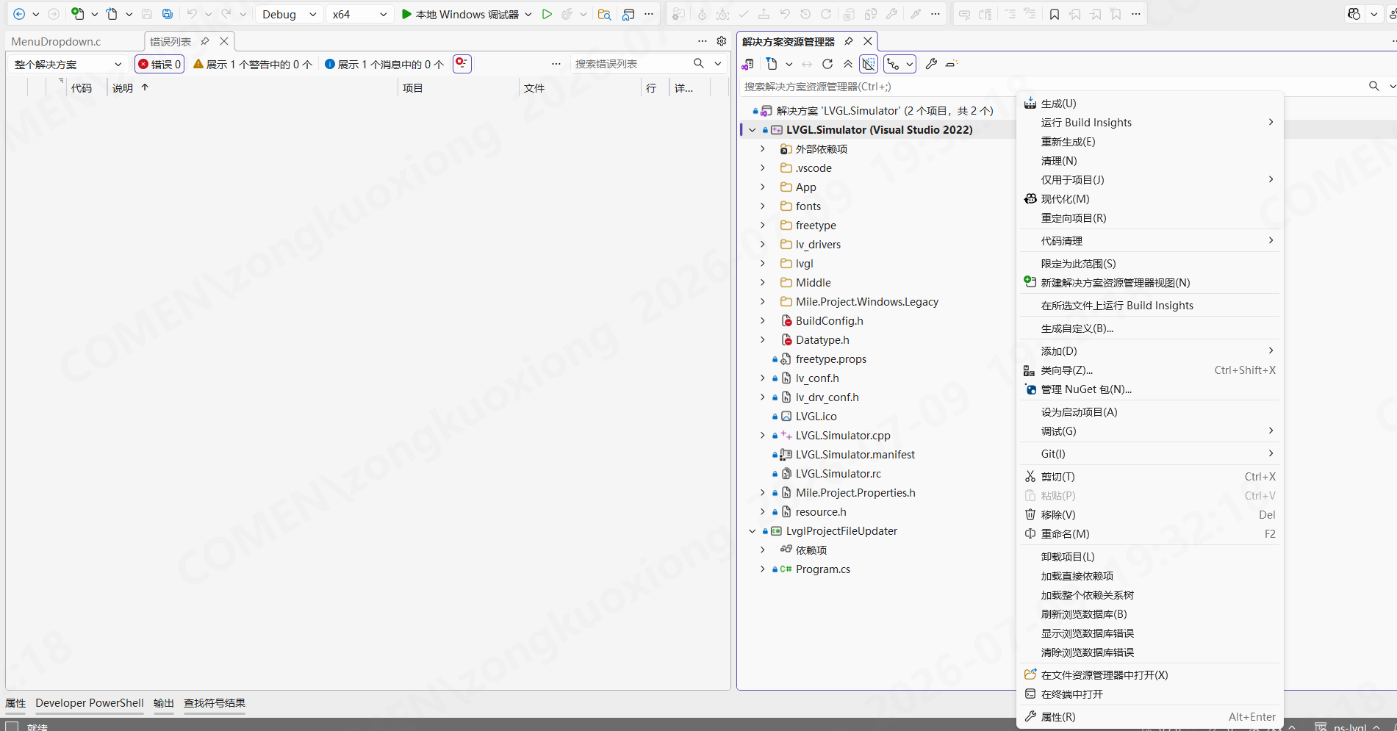The width and height of the screenshot is (1397, 731).
Task: Click the switch views icon in Solution Explorer
Action: point(748,64)
